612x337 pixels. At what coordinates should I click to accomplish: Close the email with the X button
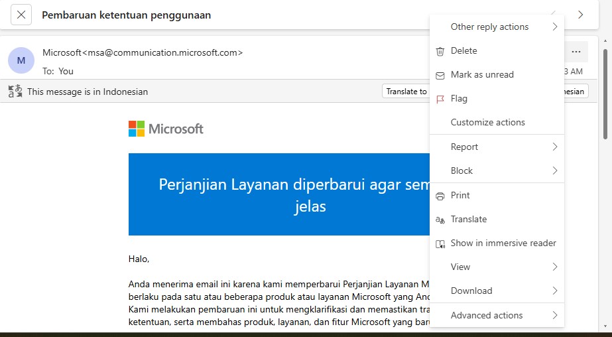click(x=21, y=15)
